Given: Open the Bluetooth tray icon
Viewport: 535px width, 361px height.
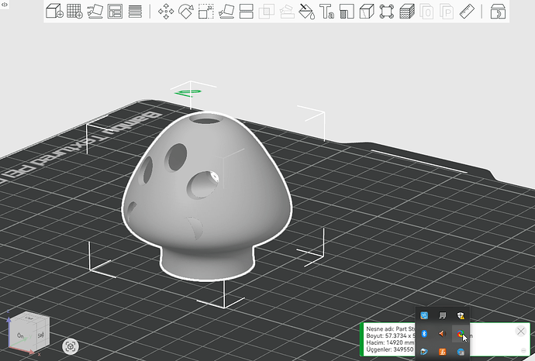Looking at the screenshot, I should pos(424,334).
